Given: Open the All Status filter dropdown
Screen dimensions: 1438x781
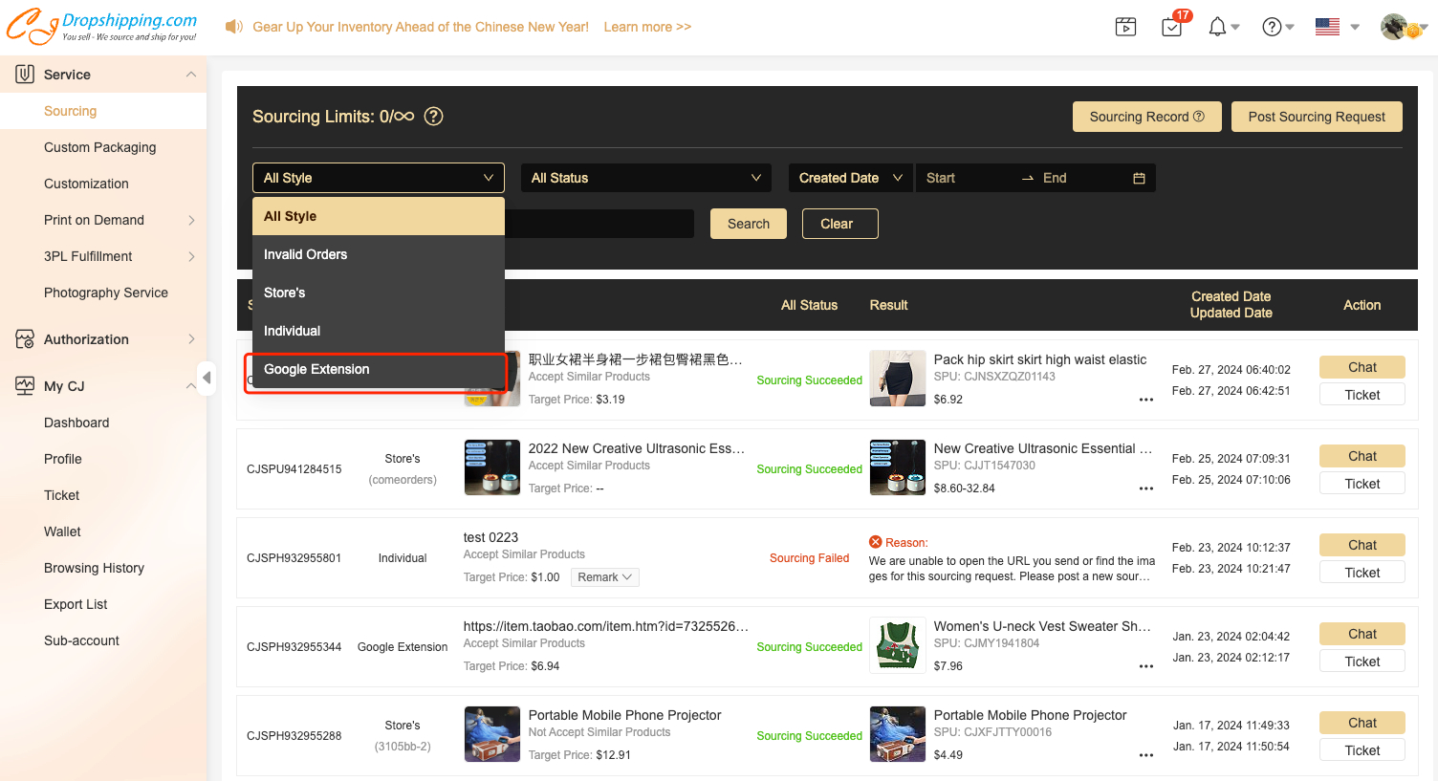Looking at the screenshot, I should (645, 178).
